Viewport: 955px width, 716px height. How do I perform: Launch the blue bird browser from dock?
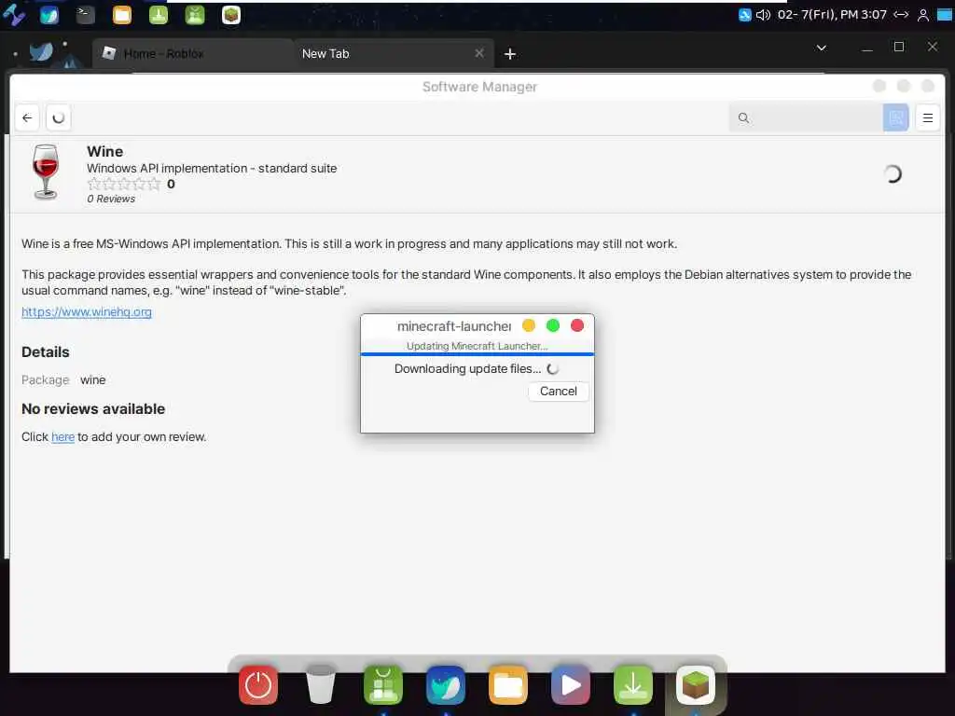click(446, 685)
